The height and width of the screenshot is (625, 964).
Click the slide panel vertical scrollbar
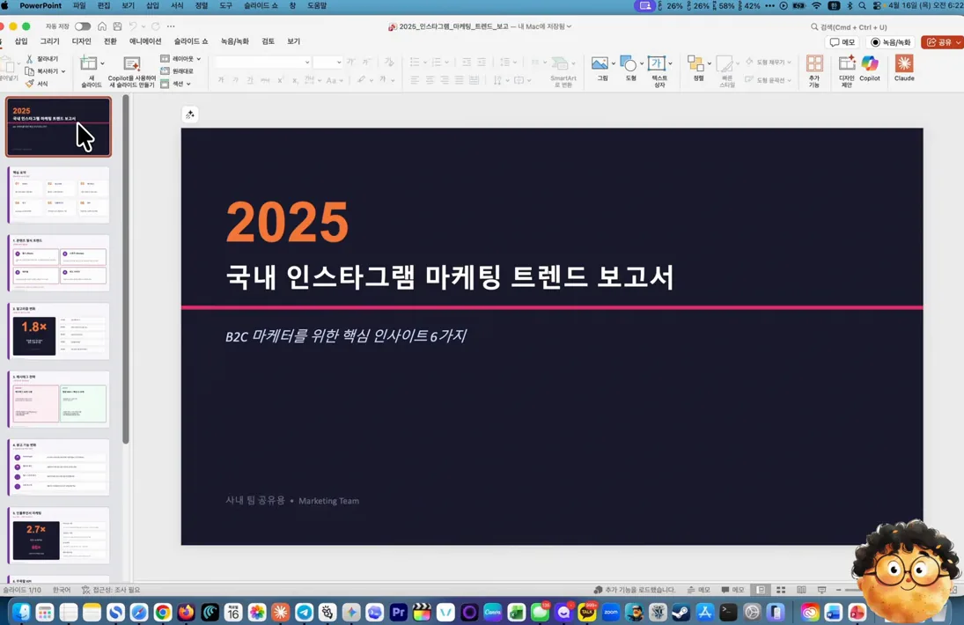(126, 268)
